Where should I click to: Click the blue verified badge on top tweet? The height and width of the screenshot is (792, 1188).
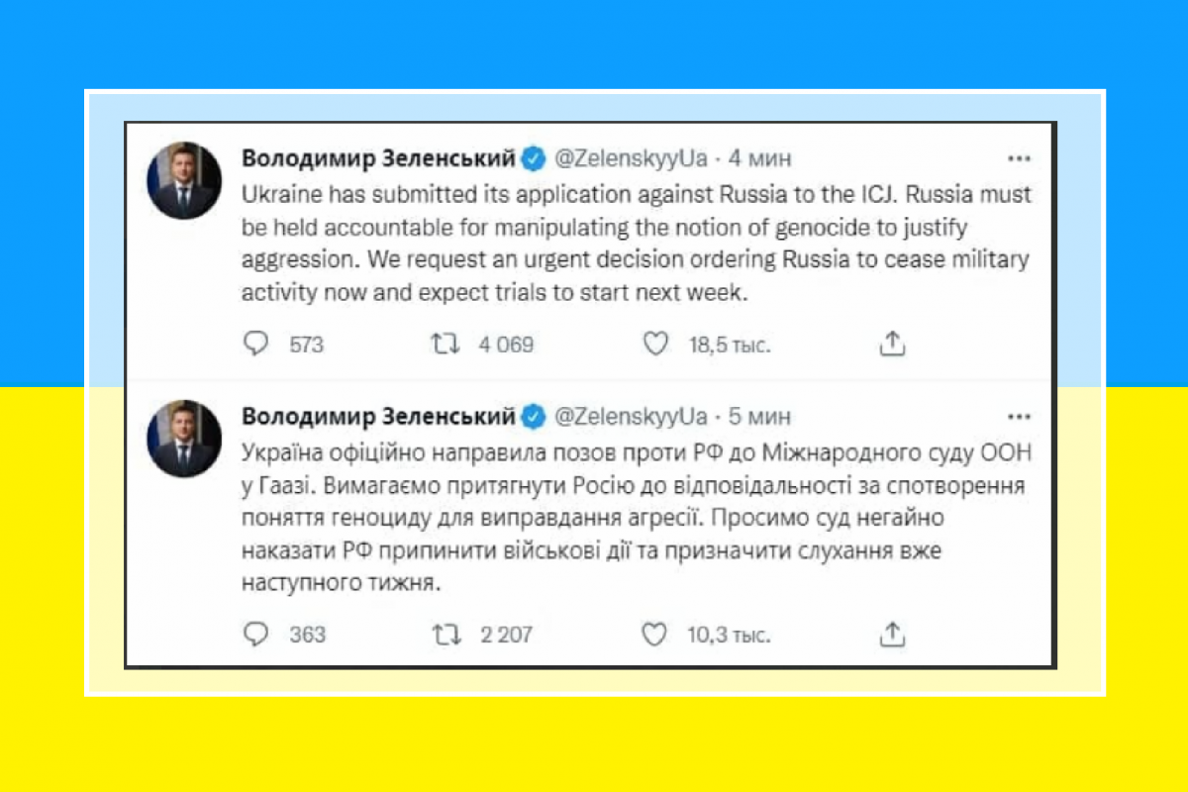pyautogui.click(x=534, y=156)
